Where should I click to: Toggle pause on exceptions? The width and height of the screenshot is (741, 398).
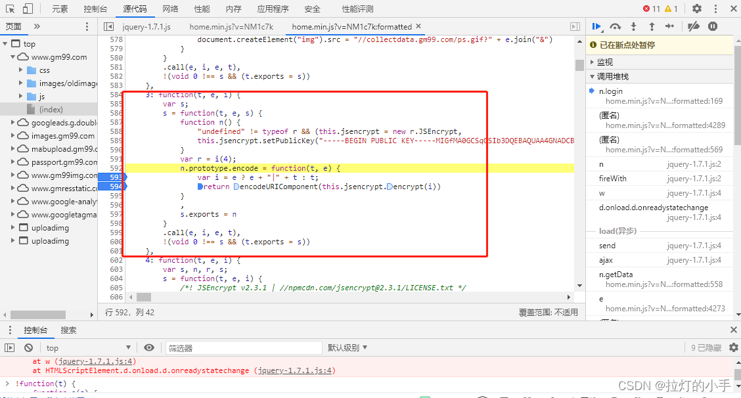(713, 26)
